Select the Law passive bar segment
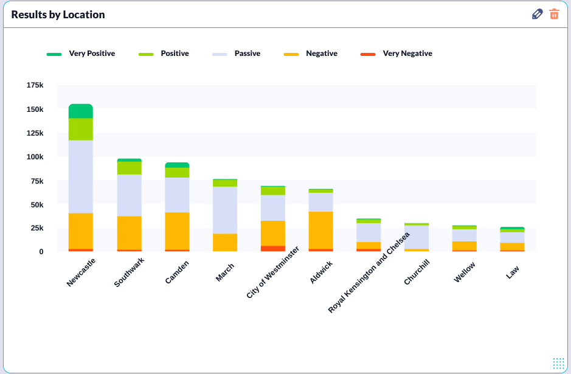The width and height of the screenshot is (571, 374). [512, 237]
